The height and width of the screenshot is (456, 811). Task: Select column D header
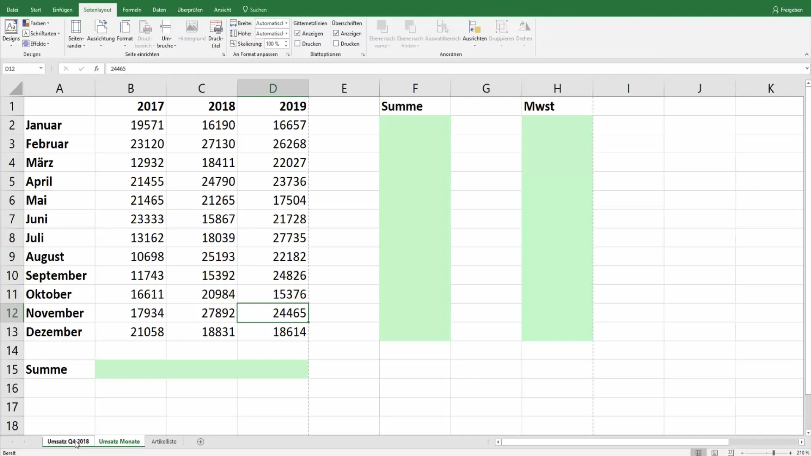pyautogui.click(x=273, y=88)
